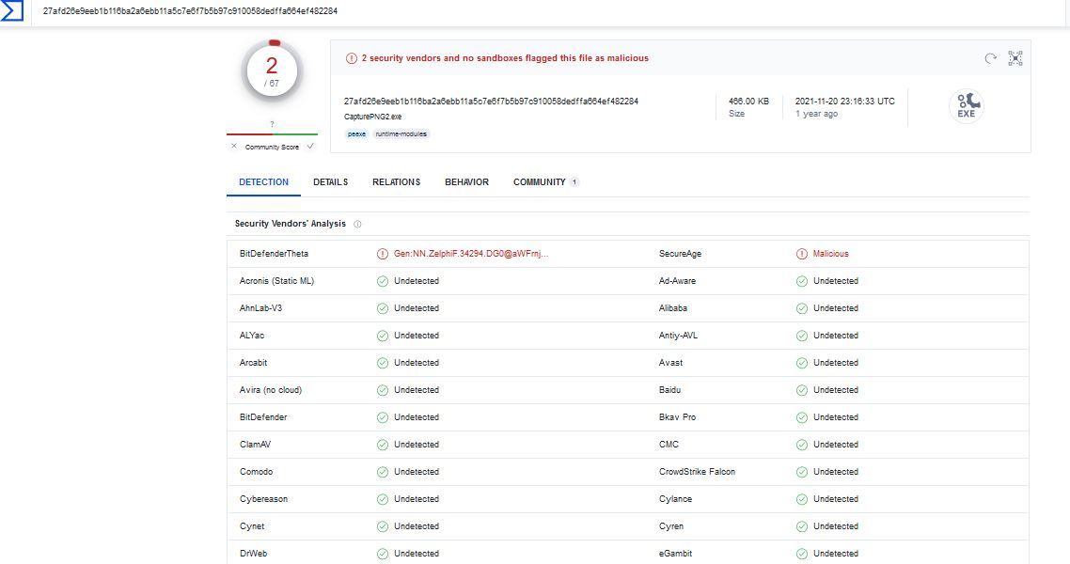This screenshot has height=564, width=1070.
Task: Click the green check icon for BitDefender
Action: coord(382,417)
